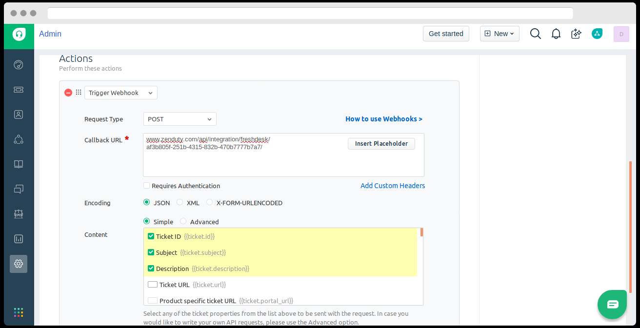Click the search magnifier icon
The height and width of the screenshot is (328, 640).
click(536, 34)
